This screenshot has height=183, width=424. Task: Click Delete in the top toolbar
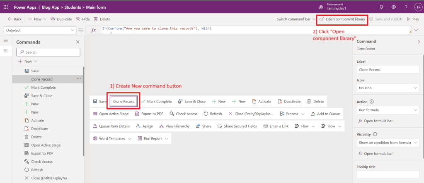tap(102, 19)
